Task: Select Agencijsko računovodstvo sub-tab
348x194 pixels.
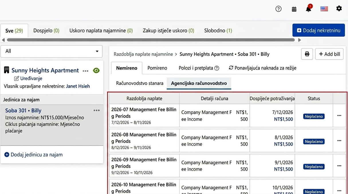Action: (199, 83)
